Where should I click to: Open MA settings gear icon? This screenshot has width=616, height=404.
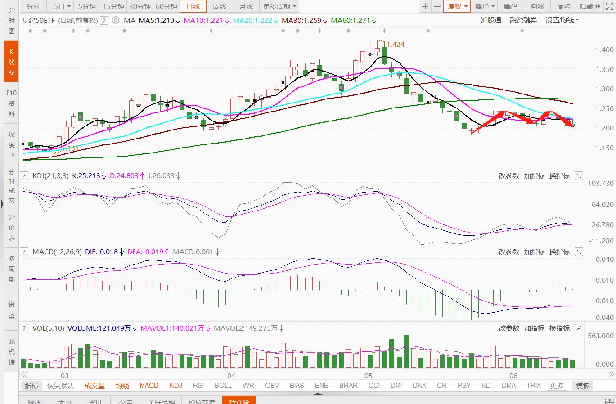click(116, 20)
